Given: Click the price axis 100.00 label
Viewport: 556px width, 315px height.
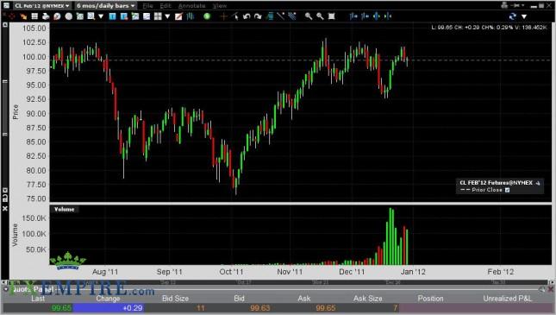Looking at the screenshot, I should 34,57.
